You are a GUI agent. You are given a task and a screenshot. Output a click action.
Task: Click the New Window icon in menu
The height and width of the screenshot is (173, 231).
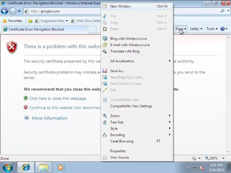(105, 6)
